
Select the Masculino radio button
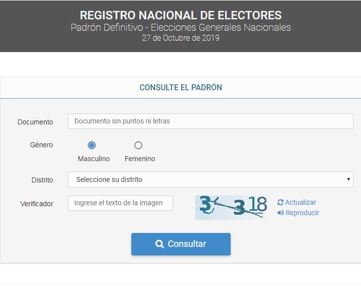92,145
